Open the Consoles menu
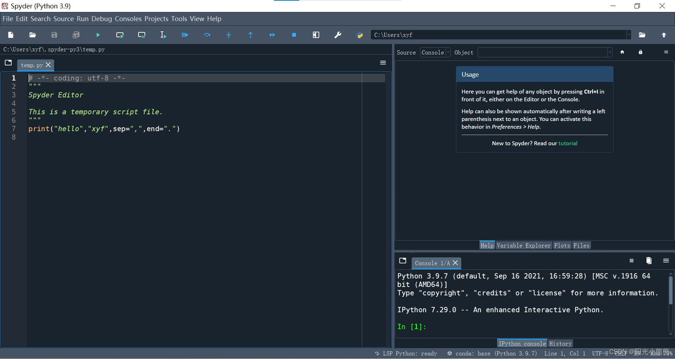This screenshot has height=359, width=675. point(128,19)
